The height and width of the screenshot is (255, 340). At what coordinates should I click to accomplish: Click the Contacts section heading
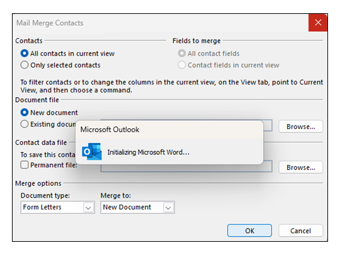click(x=29, y=41)
